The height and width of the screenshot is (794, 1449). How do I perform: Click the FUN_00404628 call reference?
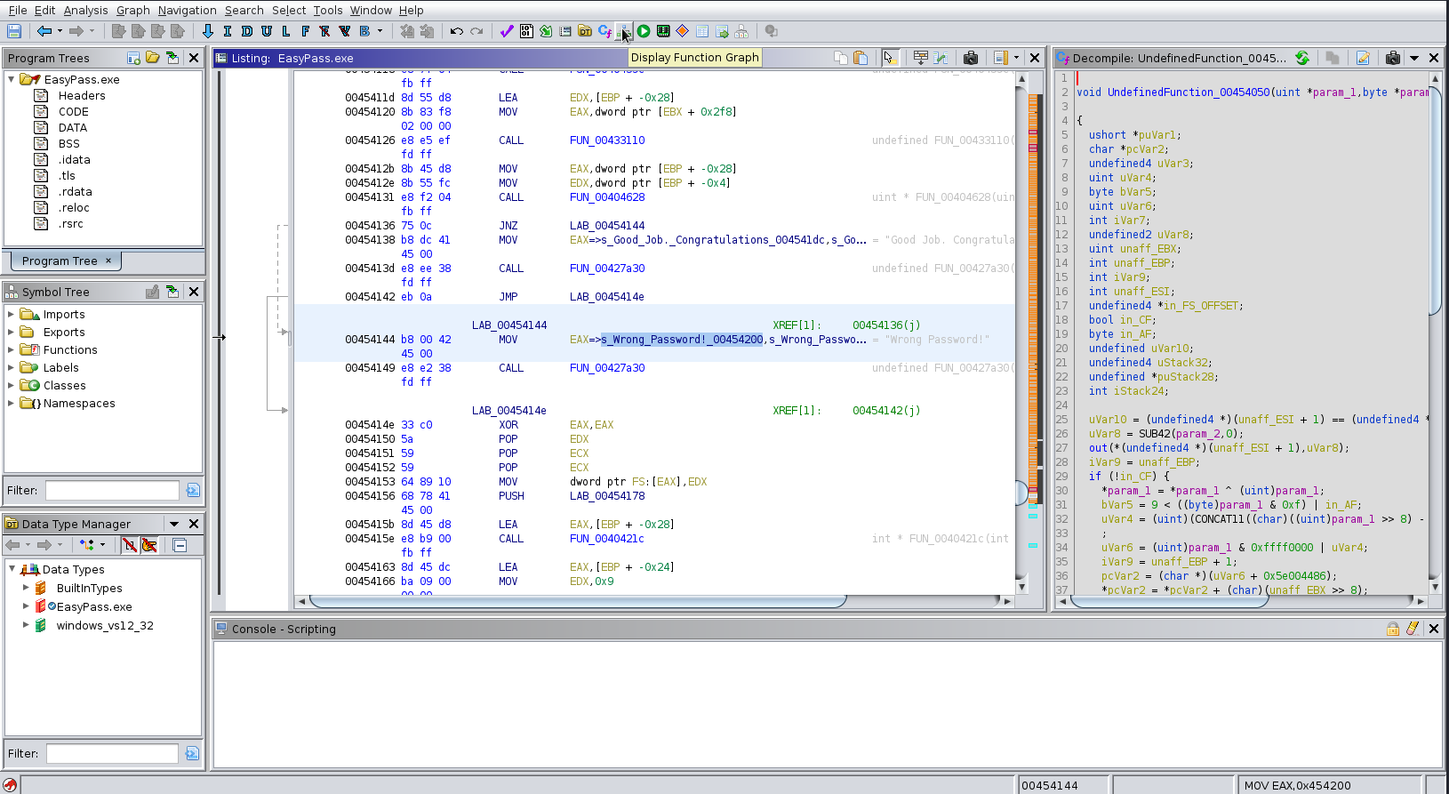(x=607, y=197)
